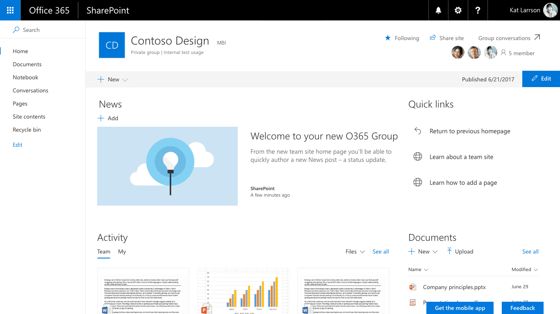
Task: Toggle the Following star
Action: [388, 38]
